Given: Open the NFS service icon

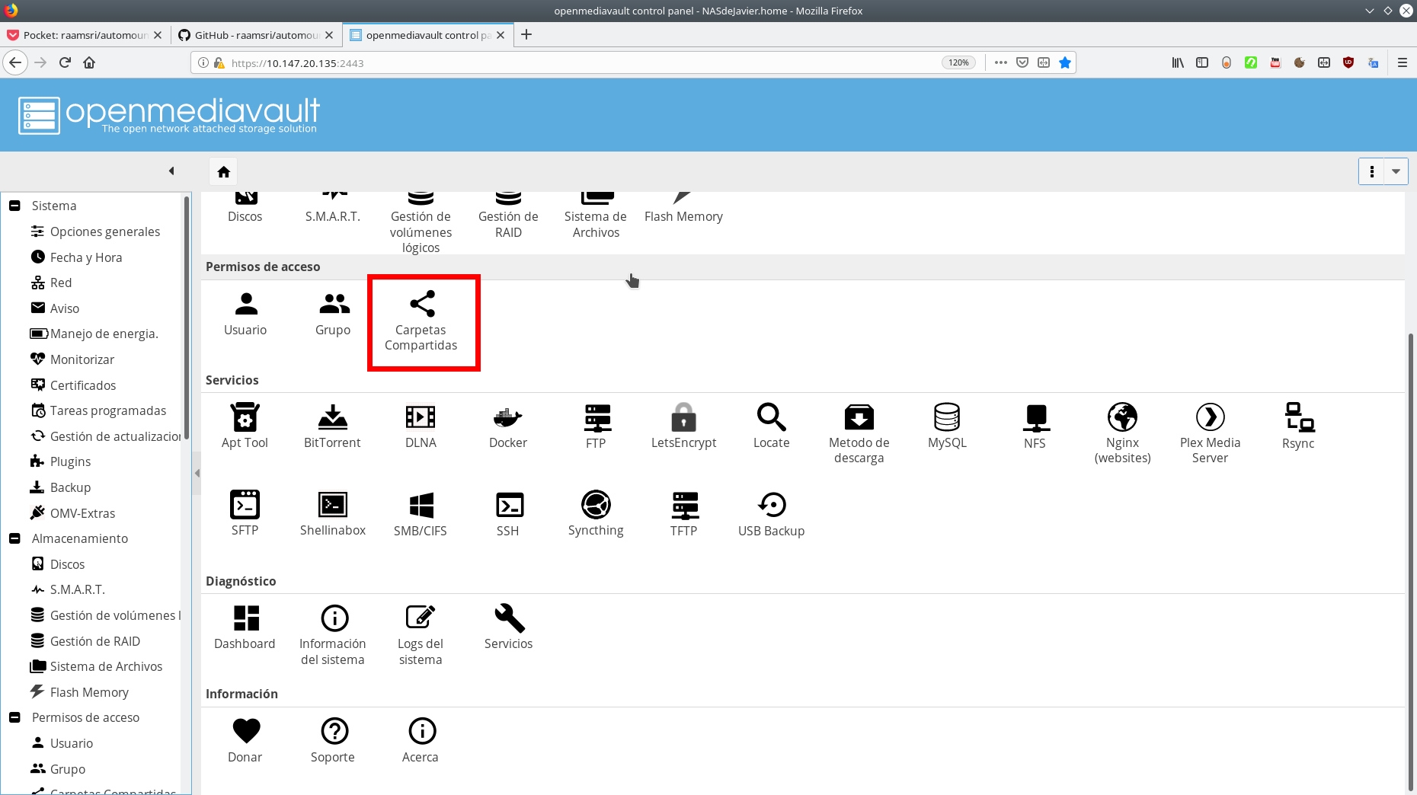Looking at the screenshot, I should point(1035,426).
